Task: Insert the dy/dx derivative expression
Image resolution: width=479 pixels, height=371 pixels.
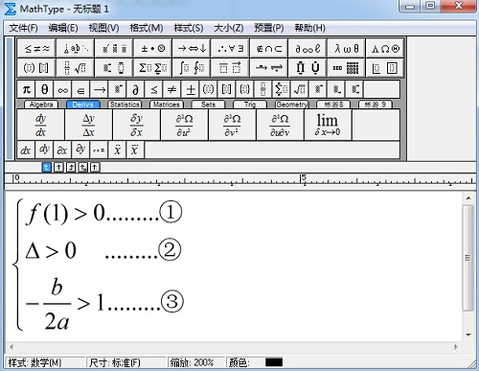Action: (x=40, y=125)
